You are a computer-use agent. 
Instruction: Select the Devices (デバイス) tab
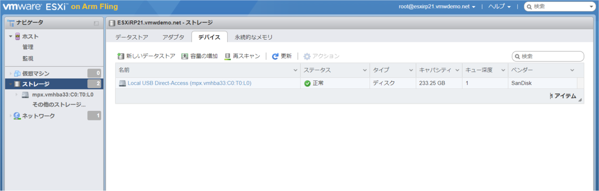pos(210,37)
